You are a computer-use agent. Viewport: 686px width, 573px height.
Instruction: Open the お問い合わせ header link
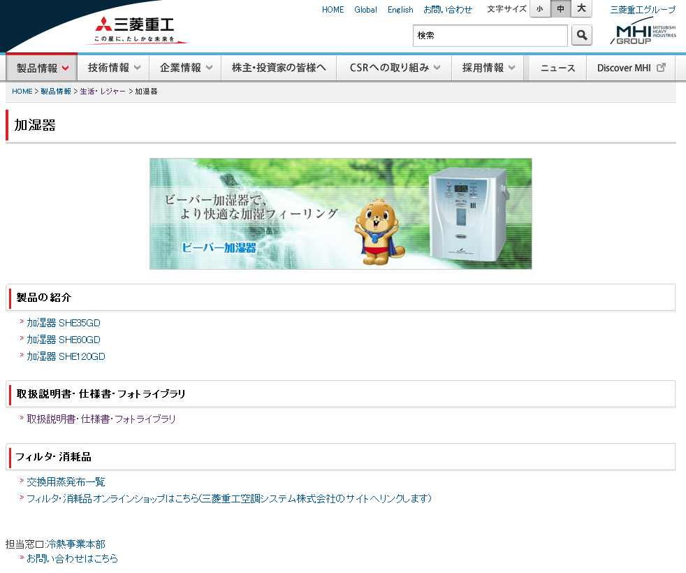point(448,10)
